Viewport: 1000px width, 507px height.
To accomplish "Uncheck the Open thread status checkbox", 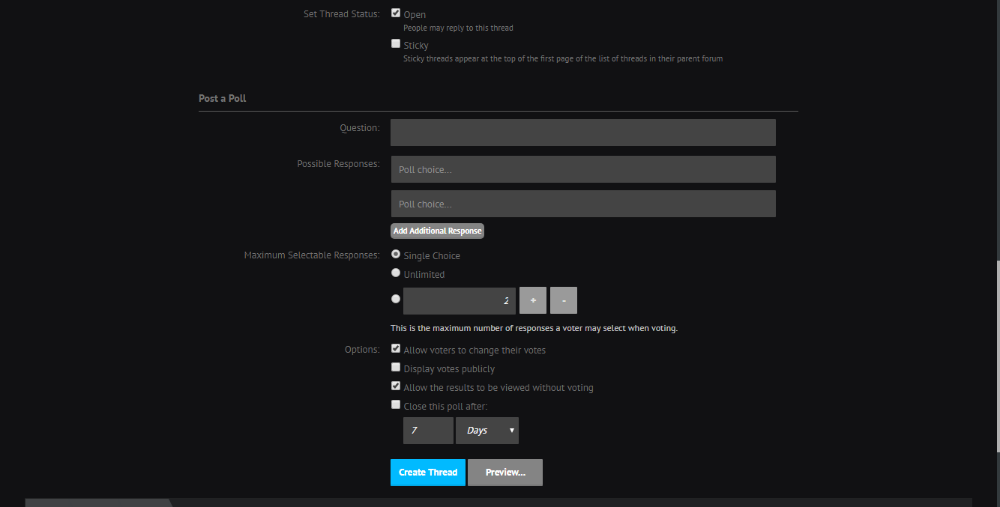I will click(x=396, y=13).
